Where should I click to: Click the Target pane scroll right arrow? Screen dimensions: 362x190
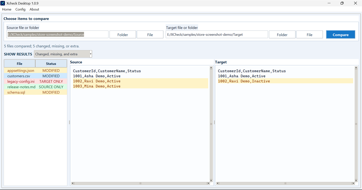tap(353, 183)
